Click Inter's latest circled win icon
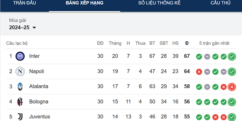Viewport: 242px width, 121px height. pos(232,57)
